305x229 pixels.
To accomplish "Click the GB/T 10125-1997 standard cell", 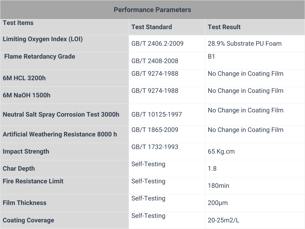I will pos(156,114).
